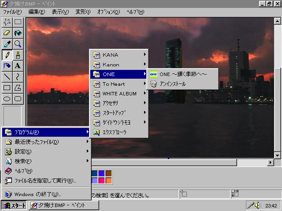Open the 表示(V) menu
Viewport: 282px width, 211px height.
pyautogui.click(x=60, y=12)
